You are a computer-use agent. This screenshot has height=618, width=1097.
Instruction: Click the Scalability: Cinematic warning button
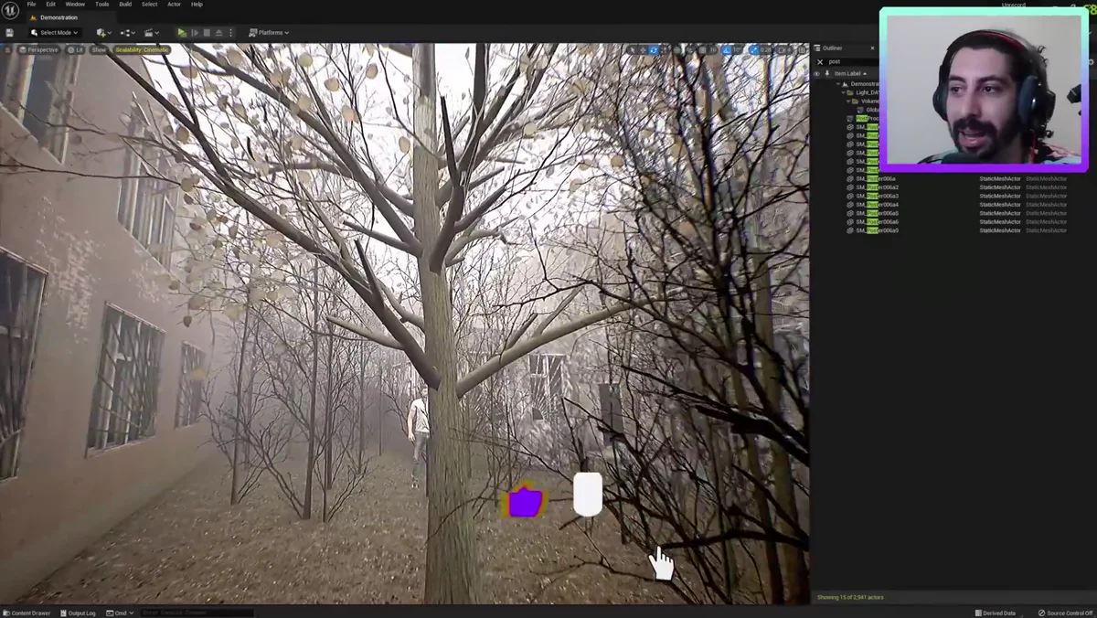[x=142, y=49]
